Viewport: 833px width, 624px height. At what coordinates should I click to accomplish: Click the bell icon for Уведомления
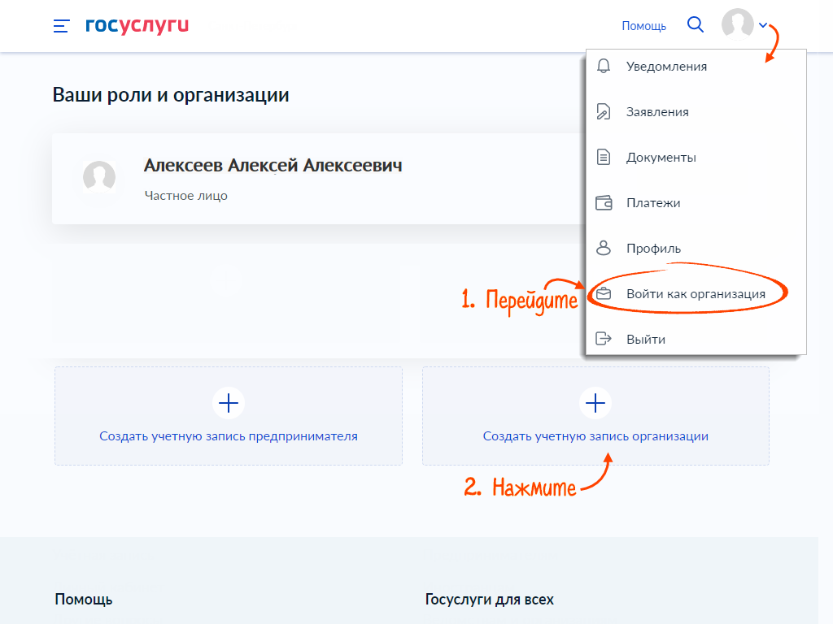point(604,66)
